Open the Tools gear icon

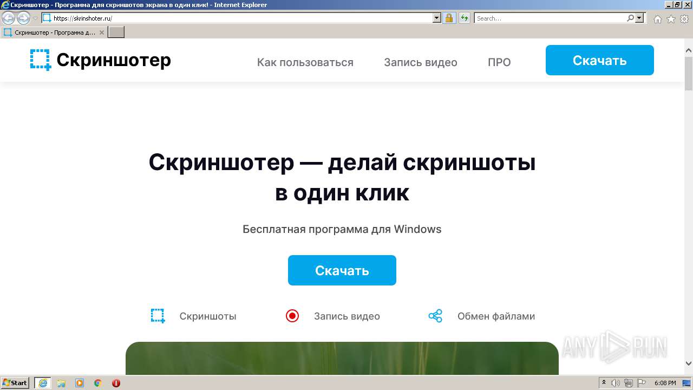pyautogui.click(x=684, y=18)
